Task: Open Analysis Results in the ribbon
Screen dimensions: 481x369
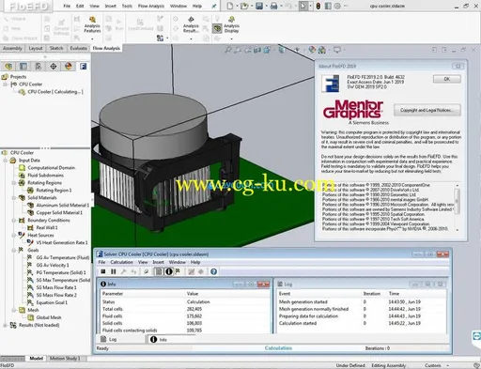Action: coord(191,24)
